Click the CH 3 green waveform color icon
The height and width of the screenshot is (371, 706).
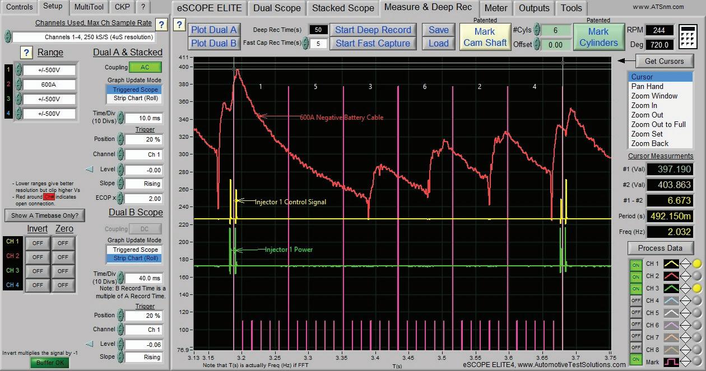click(x=671, y=288)
